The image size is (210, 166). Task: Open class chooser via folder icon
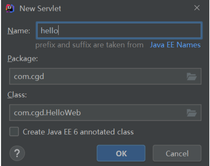(x=192, y=112)
